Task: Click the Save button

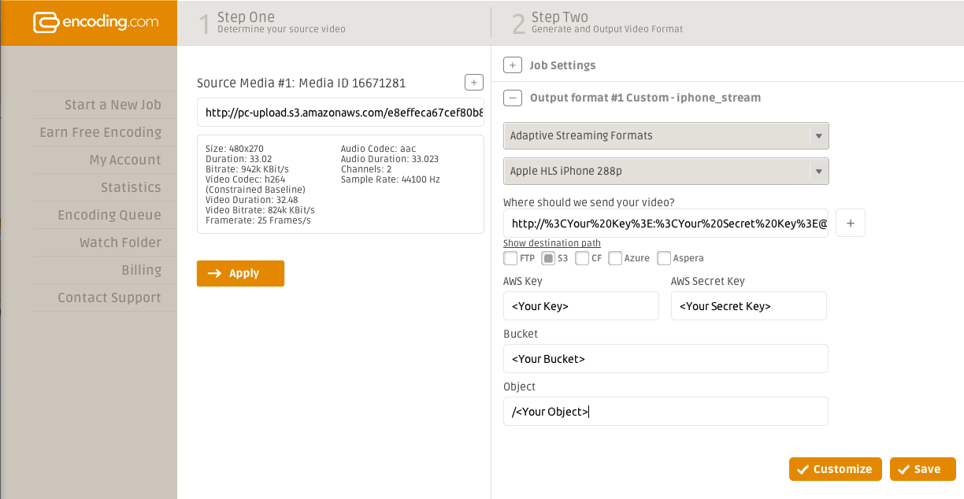Action: pos(922,469)
